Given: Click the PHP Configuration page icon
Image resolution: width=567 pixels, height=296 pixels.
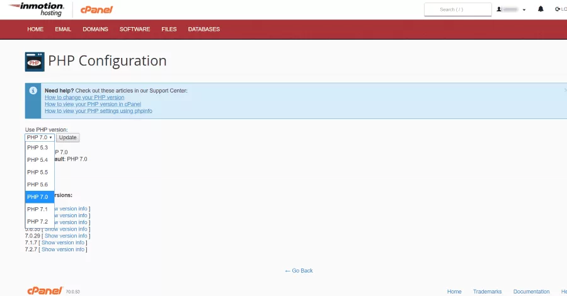Looking at the screenshot, I should pos(35,62).
